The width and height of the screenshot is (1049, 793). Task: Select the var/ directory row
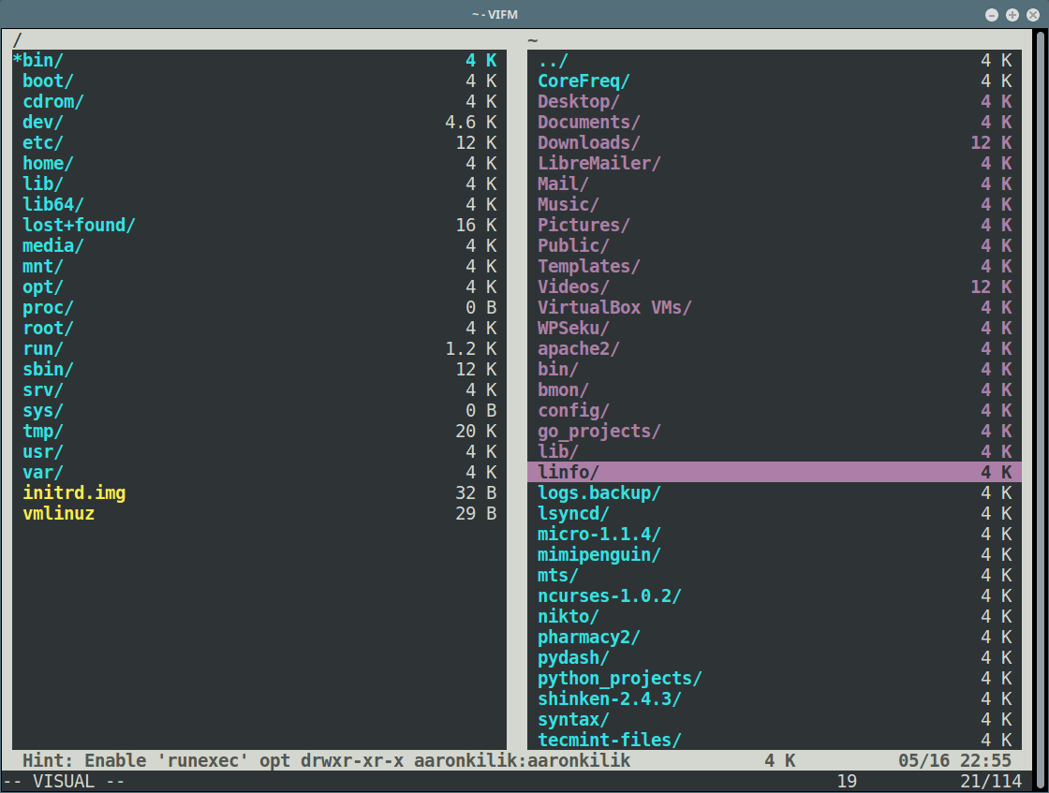[x=259, y=473]
